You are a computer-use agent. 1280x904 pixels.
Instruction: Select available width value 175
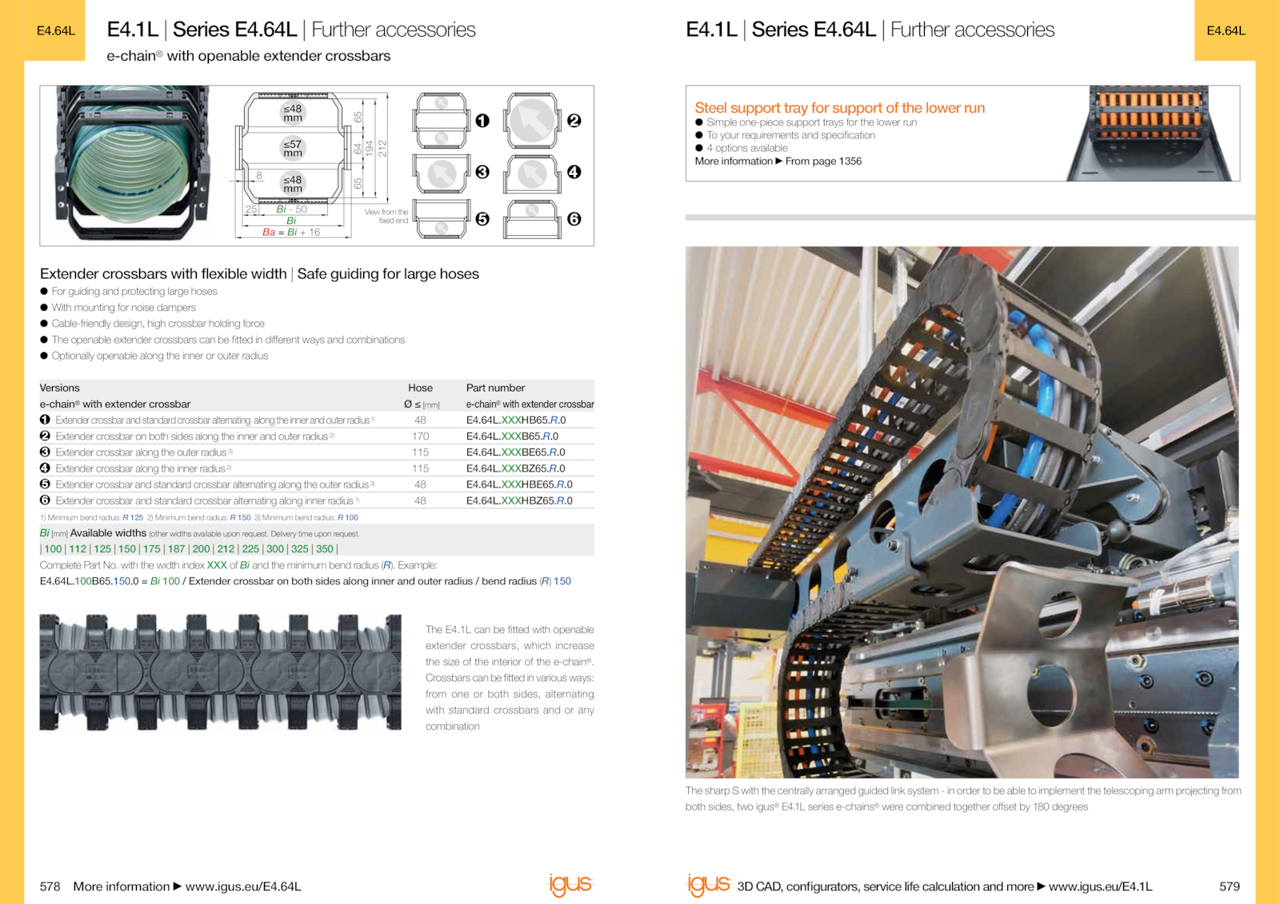click(x=152, y=549)
